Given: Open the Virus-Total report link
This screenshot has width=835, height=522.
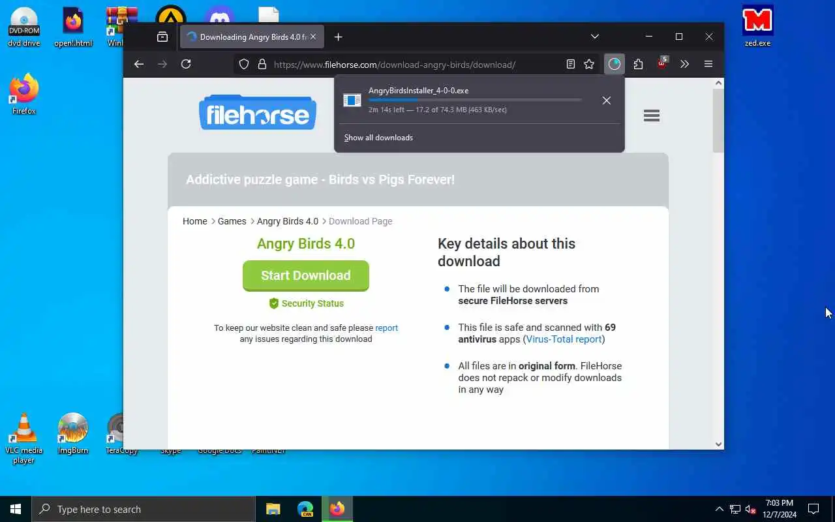Looking at the screenshot, I should [x=564, y=339].
